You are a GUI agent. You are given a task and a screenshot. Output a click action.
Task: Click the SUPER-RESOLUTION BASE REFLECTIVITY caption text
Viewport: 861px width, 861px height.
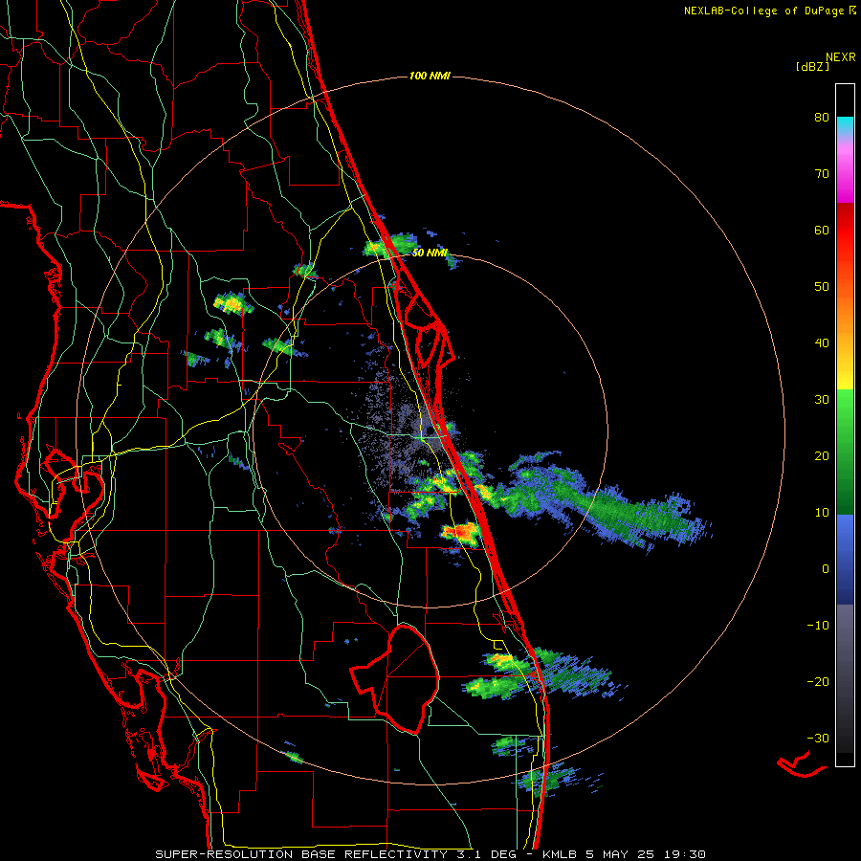(301, 854)
